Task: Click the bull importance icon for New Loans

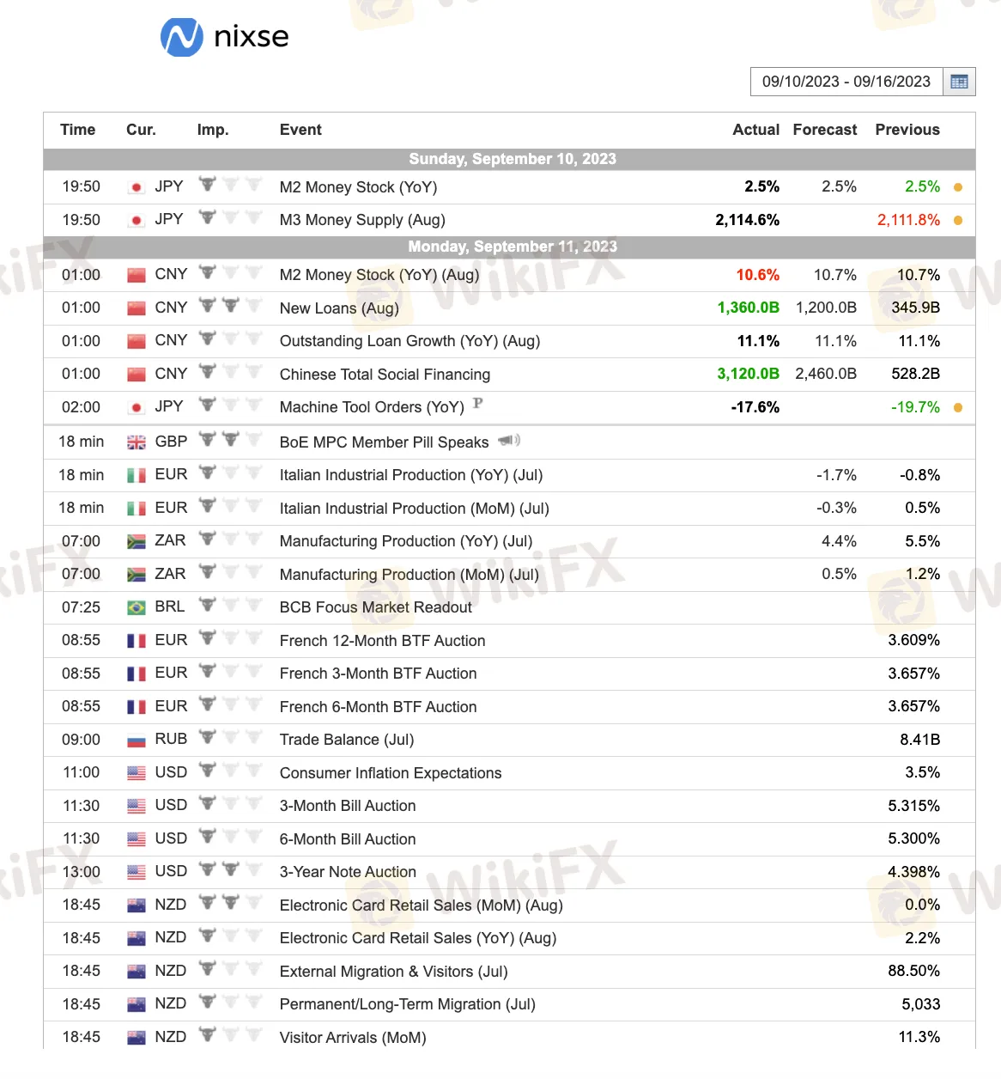Action: [219, 305]
